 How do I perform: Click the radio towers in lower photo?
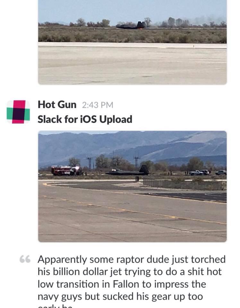click(113, 161)
